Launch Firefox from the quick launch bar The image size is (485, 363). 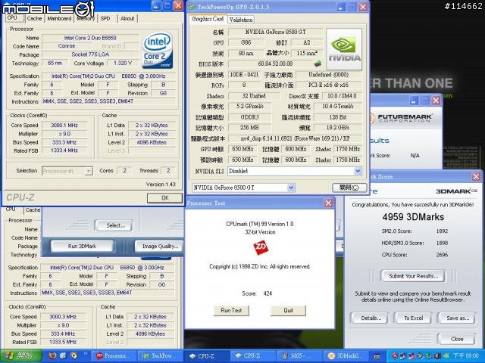[x=52, y=355]
